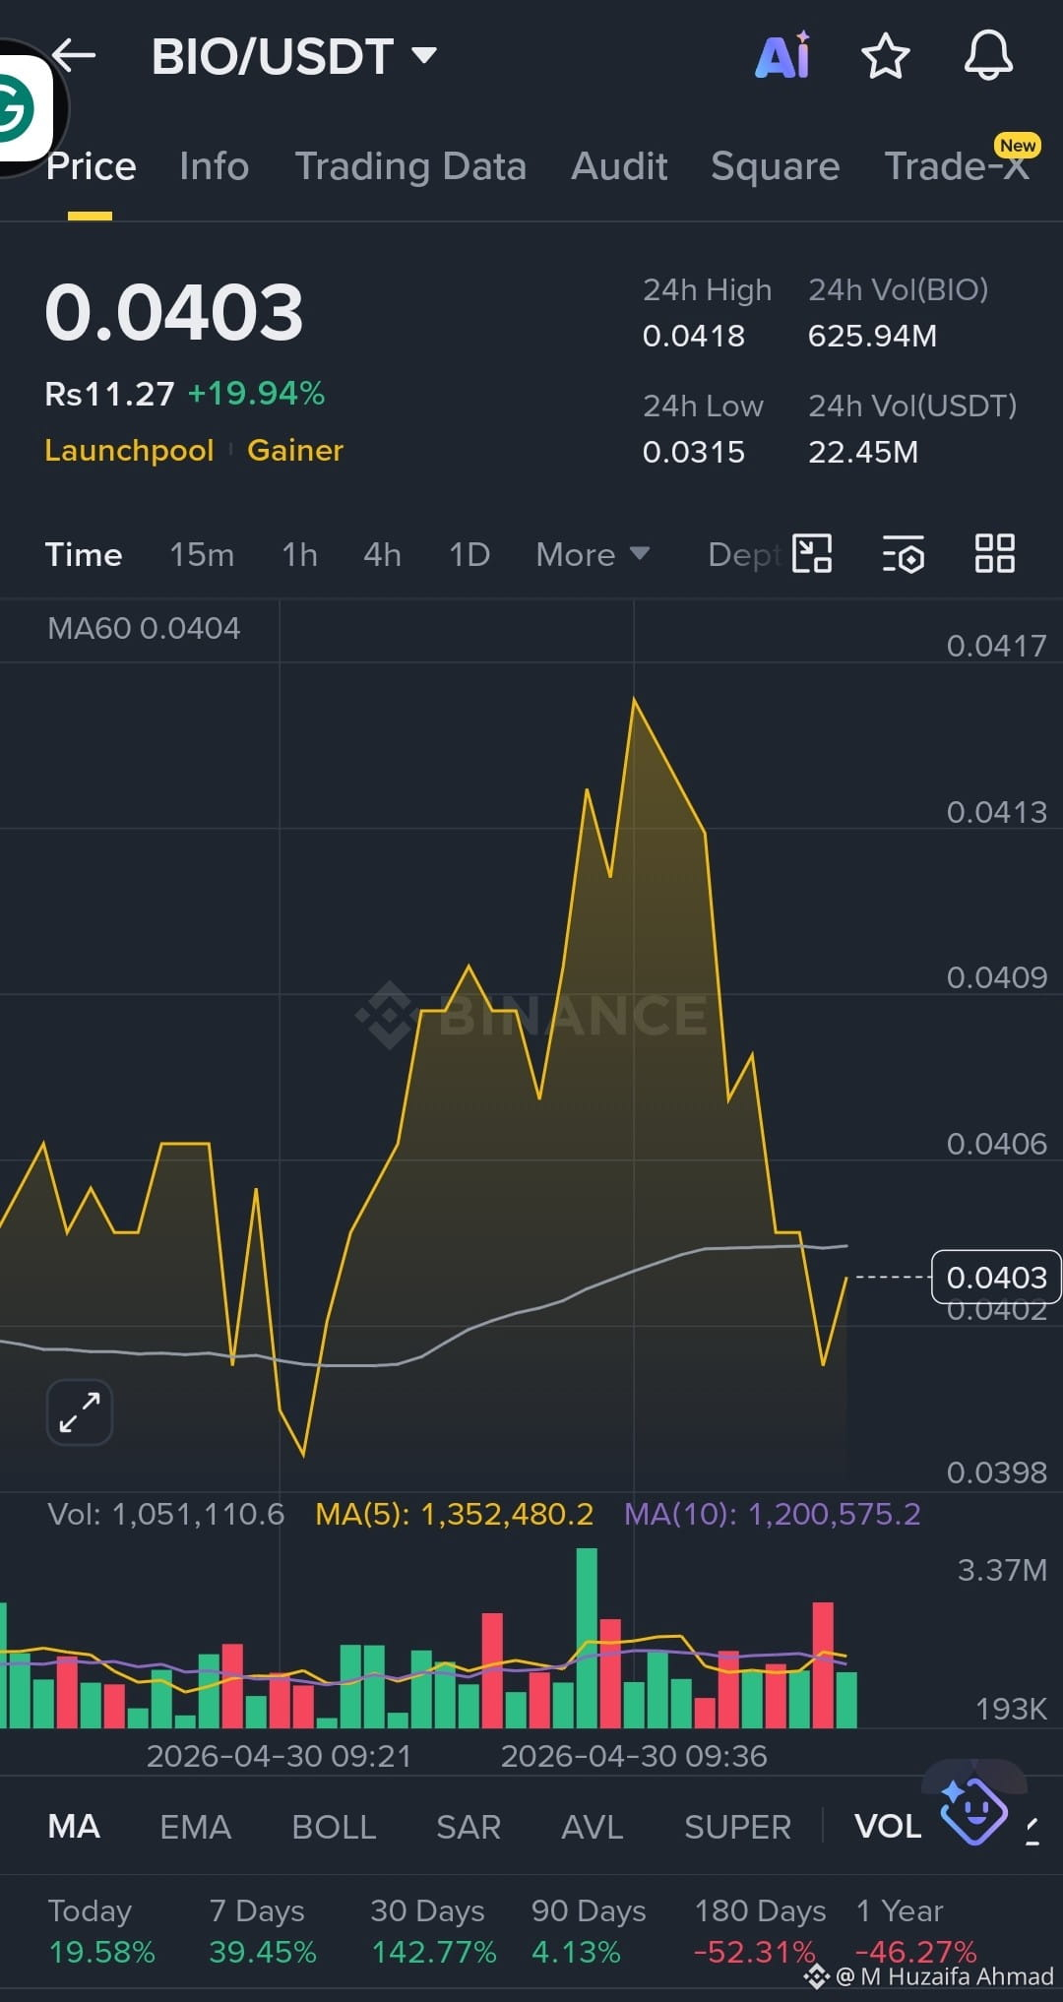Tap the 0.0403 current price label on chart
The height and width of the screenshot is (2002, 1063).
996,1277
